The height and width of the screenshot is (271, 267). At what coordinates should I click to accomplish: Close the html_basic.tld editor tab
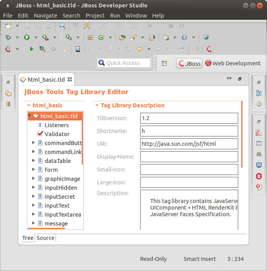[x=70, y=79]
